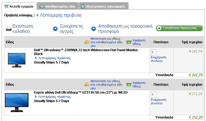206x121 pixels.
Task: Click the quantity field for the 2209WA monitor
Action: 153,52
